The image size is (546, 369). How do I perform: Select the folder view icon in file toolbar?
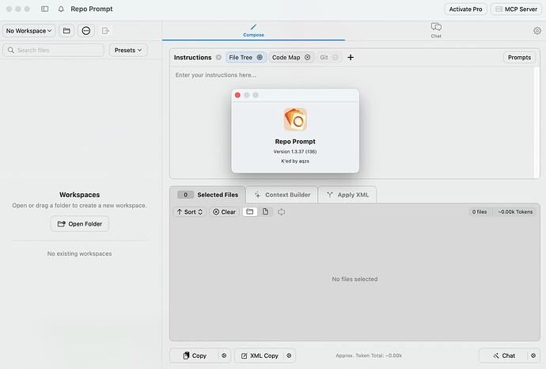[x=250, y=211]
